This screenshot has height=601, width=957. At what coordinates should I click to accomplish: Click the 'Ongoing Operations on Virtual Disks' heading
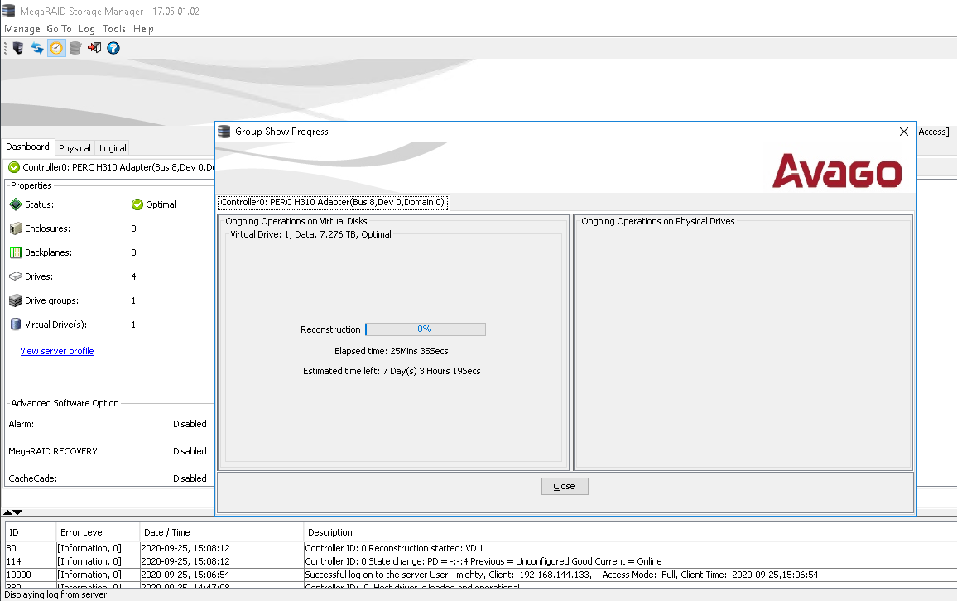(296, 222)
